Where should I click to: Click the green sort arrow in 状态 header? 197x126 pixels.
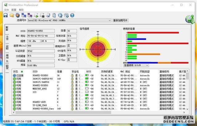click(22, 71)
